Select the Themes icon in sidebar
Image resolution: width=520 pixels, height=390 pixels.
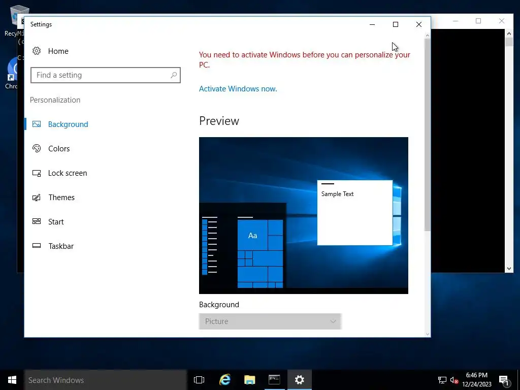(37, 198)
